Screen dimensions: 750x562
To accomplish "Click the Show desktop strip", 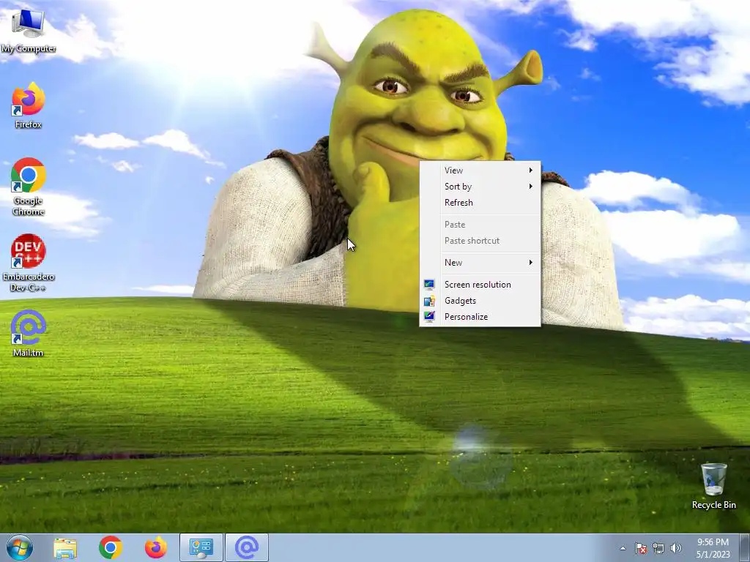I will pyautogui.click(x=745, y=547).
